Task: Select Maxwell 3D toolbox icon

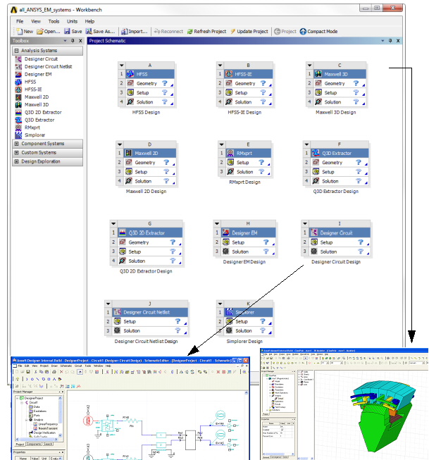Action: click(x=18, y=105)
